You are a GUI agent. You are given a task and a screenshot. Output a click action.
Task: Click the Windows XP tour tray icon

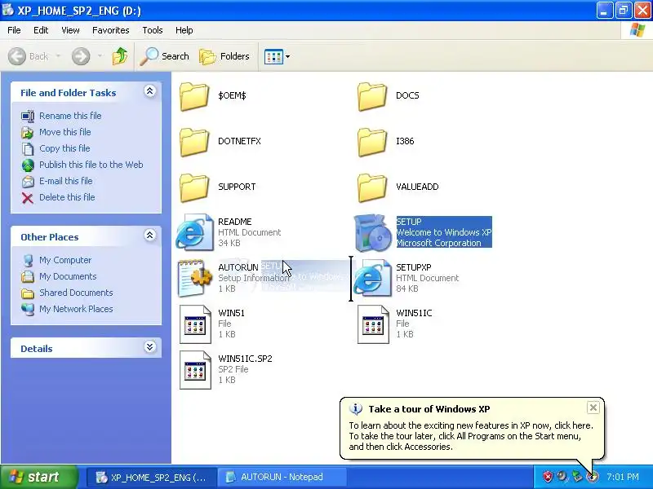pyautogui.click(x=593, y=477)
